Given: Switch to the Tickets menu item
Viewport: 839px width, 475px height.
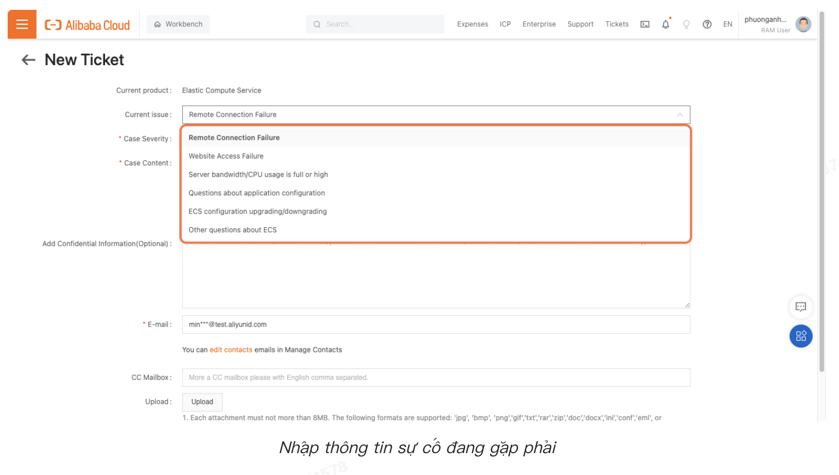Looking at the screenshot, I should click(x=616, y=24).
